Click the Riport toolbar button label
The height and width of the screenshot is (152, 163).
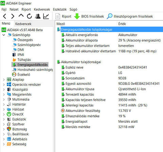click(67, 16)
